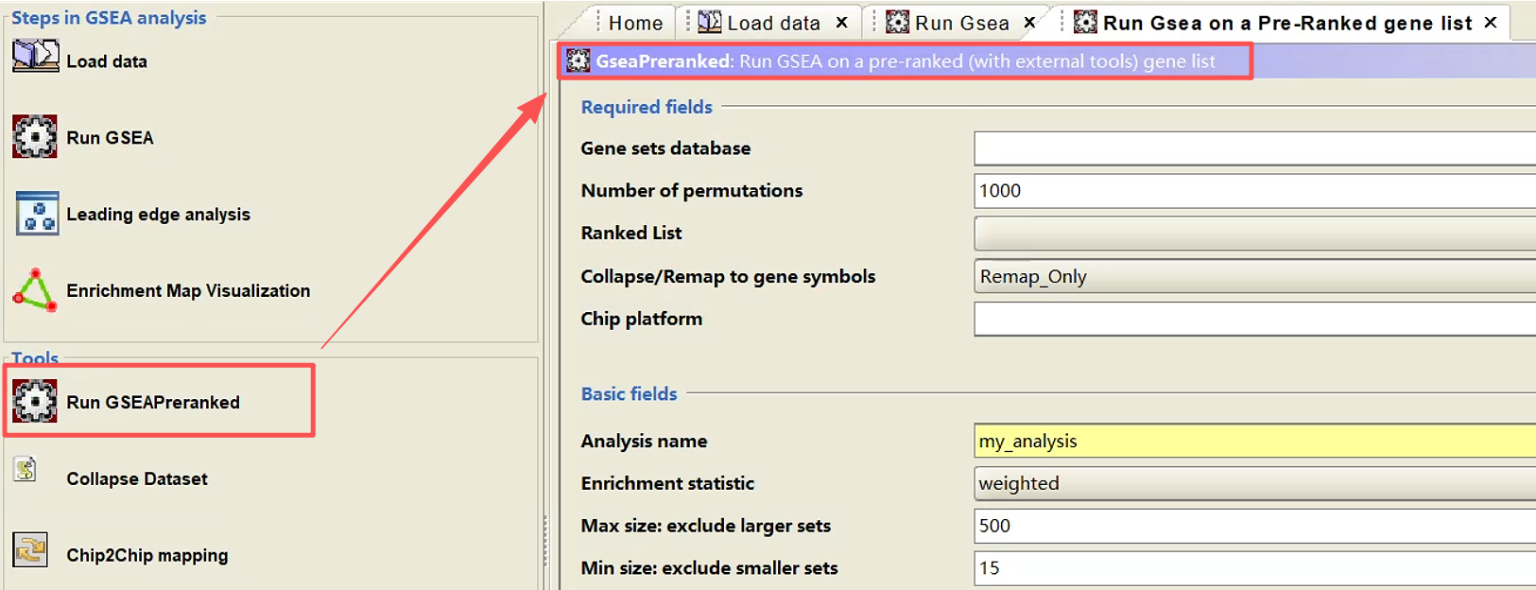Open Chip2Chip mapping tool
Image resolution: width=1536 pixels, height=590 pixels.
pos(147,556)
